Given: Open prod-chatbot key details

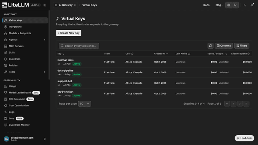Looking at the screenshot, I should click(65, 91).
